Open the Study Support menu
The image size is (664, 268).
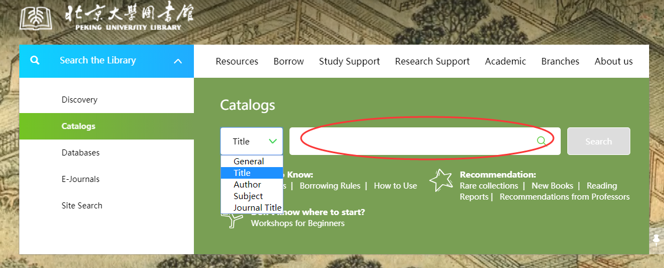350,61
